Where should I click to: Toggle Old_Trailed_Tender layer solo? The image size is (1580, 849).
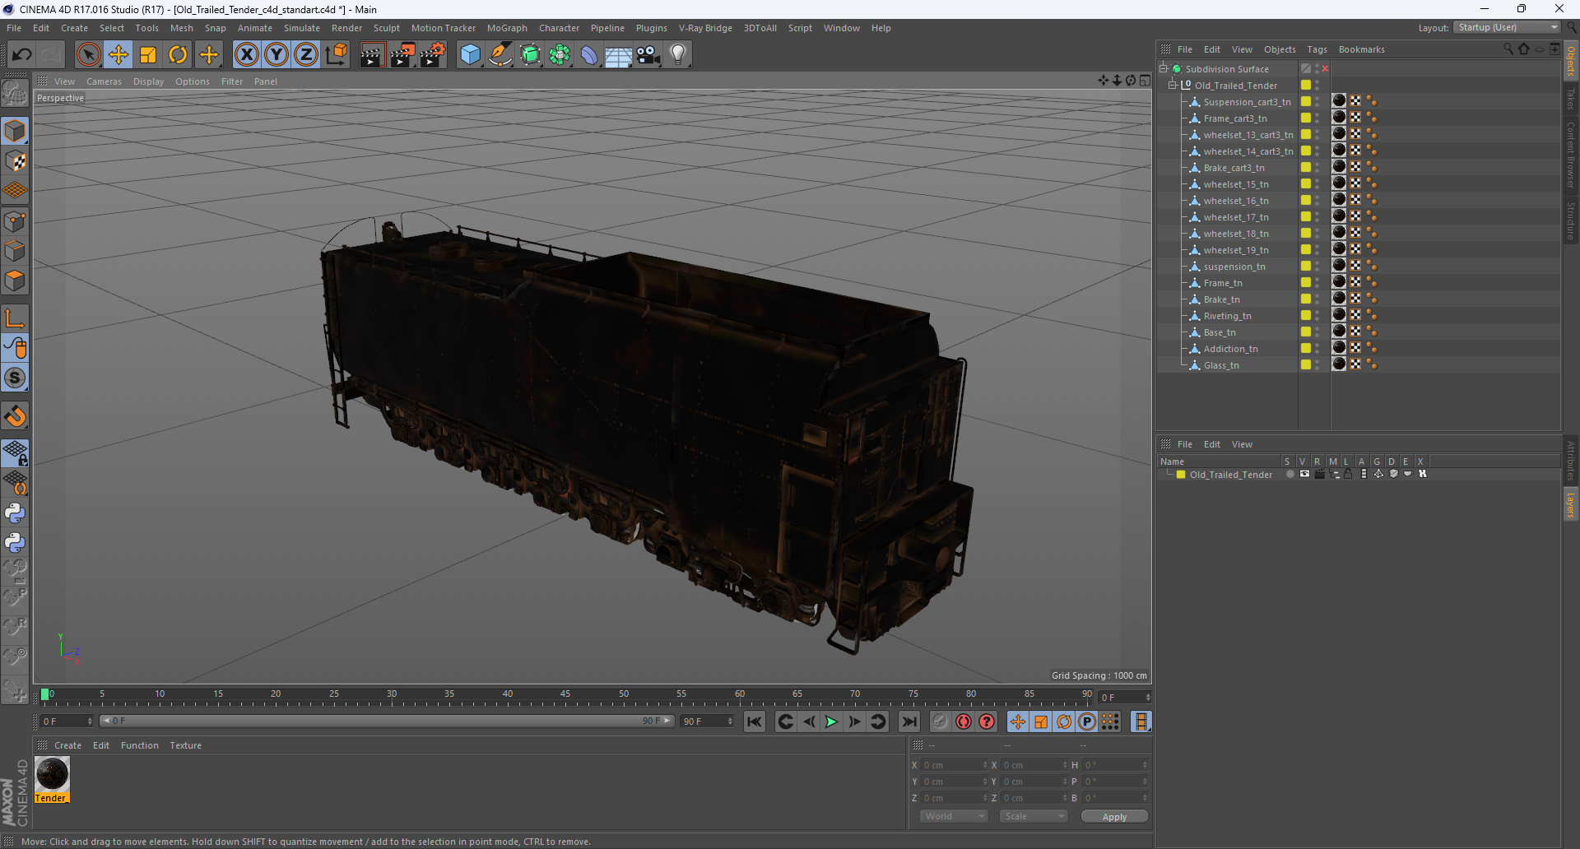(x=1290, y=474)
